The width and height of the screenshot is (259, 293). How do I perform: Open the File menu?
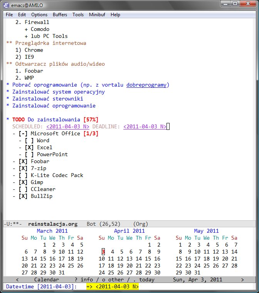click(9, 15)
